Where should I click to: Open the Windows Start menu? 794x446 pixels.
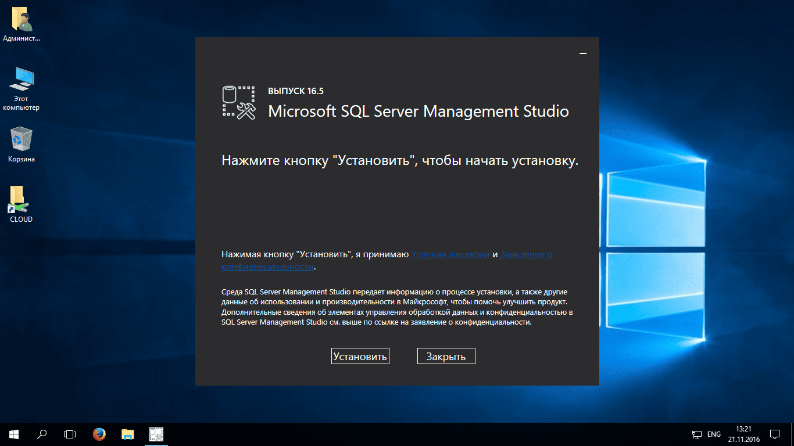tap(13, 434)
